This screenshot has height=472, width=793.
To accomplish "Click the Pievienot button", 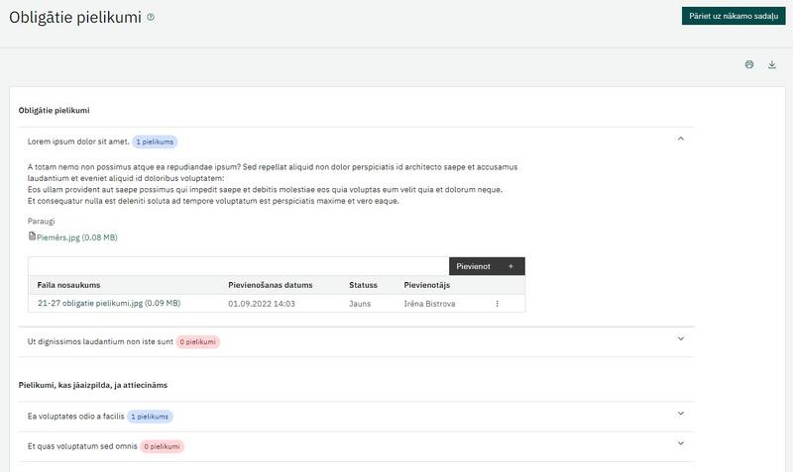I will tap(487, 266).
